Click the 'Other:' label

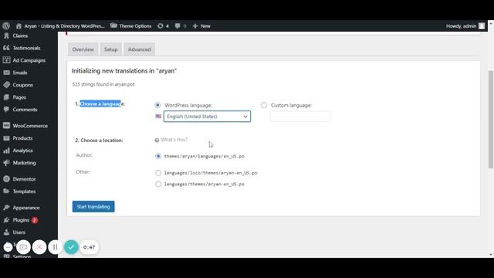coord(83,171)
